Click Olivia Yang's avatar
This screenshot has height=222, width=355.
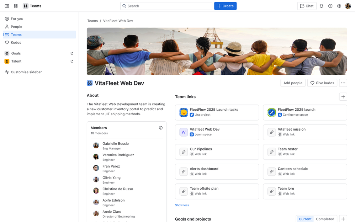(x=96, y=179)
